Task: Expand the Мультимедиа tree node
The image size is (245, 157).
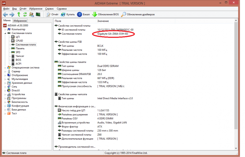Action: tap(5, 79)
